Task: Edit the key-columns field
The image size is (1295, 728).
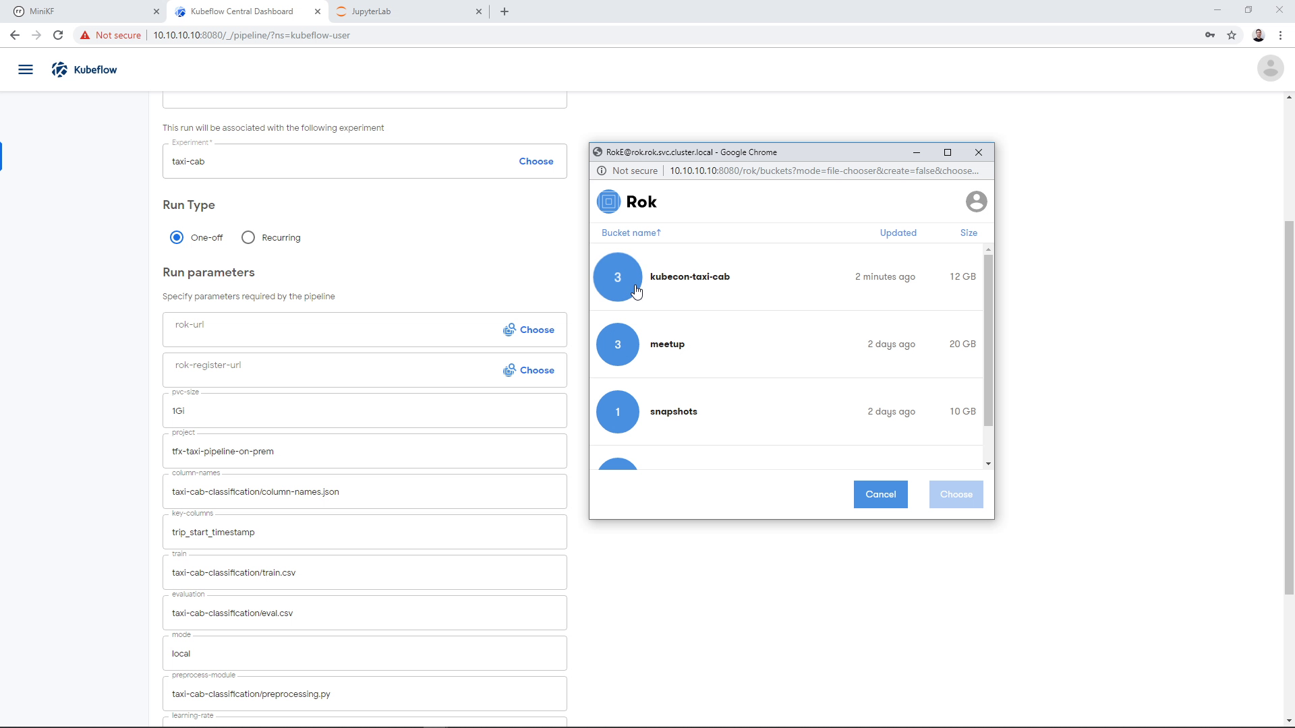Action: [x=364, y=532]
